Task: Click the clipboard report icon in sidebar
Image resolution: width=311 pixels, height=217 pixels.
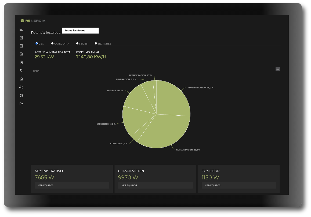Action: (21, 79)
